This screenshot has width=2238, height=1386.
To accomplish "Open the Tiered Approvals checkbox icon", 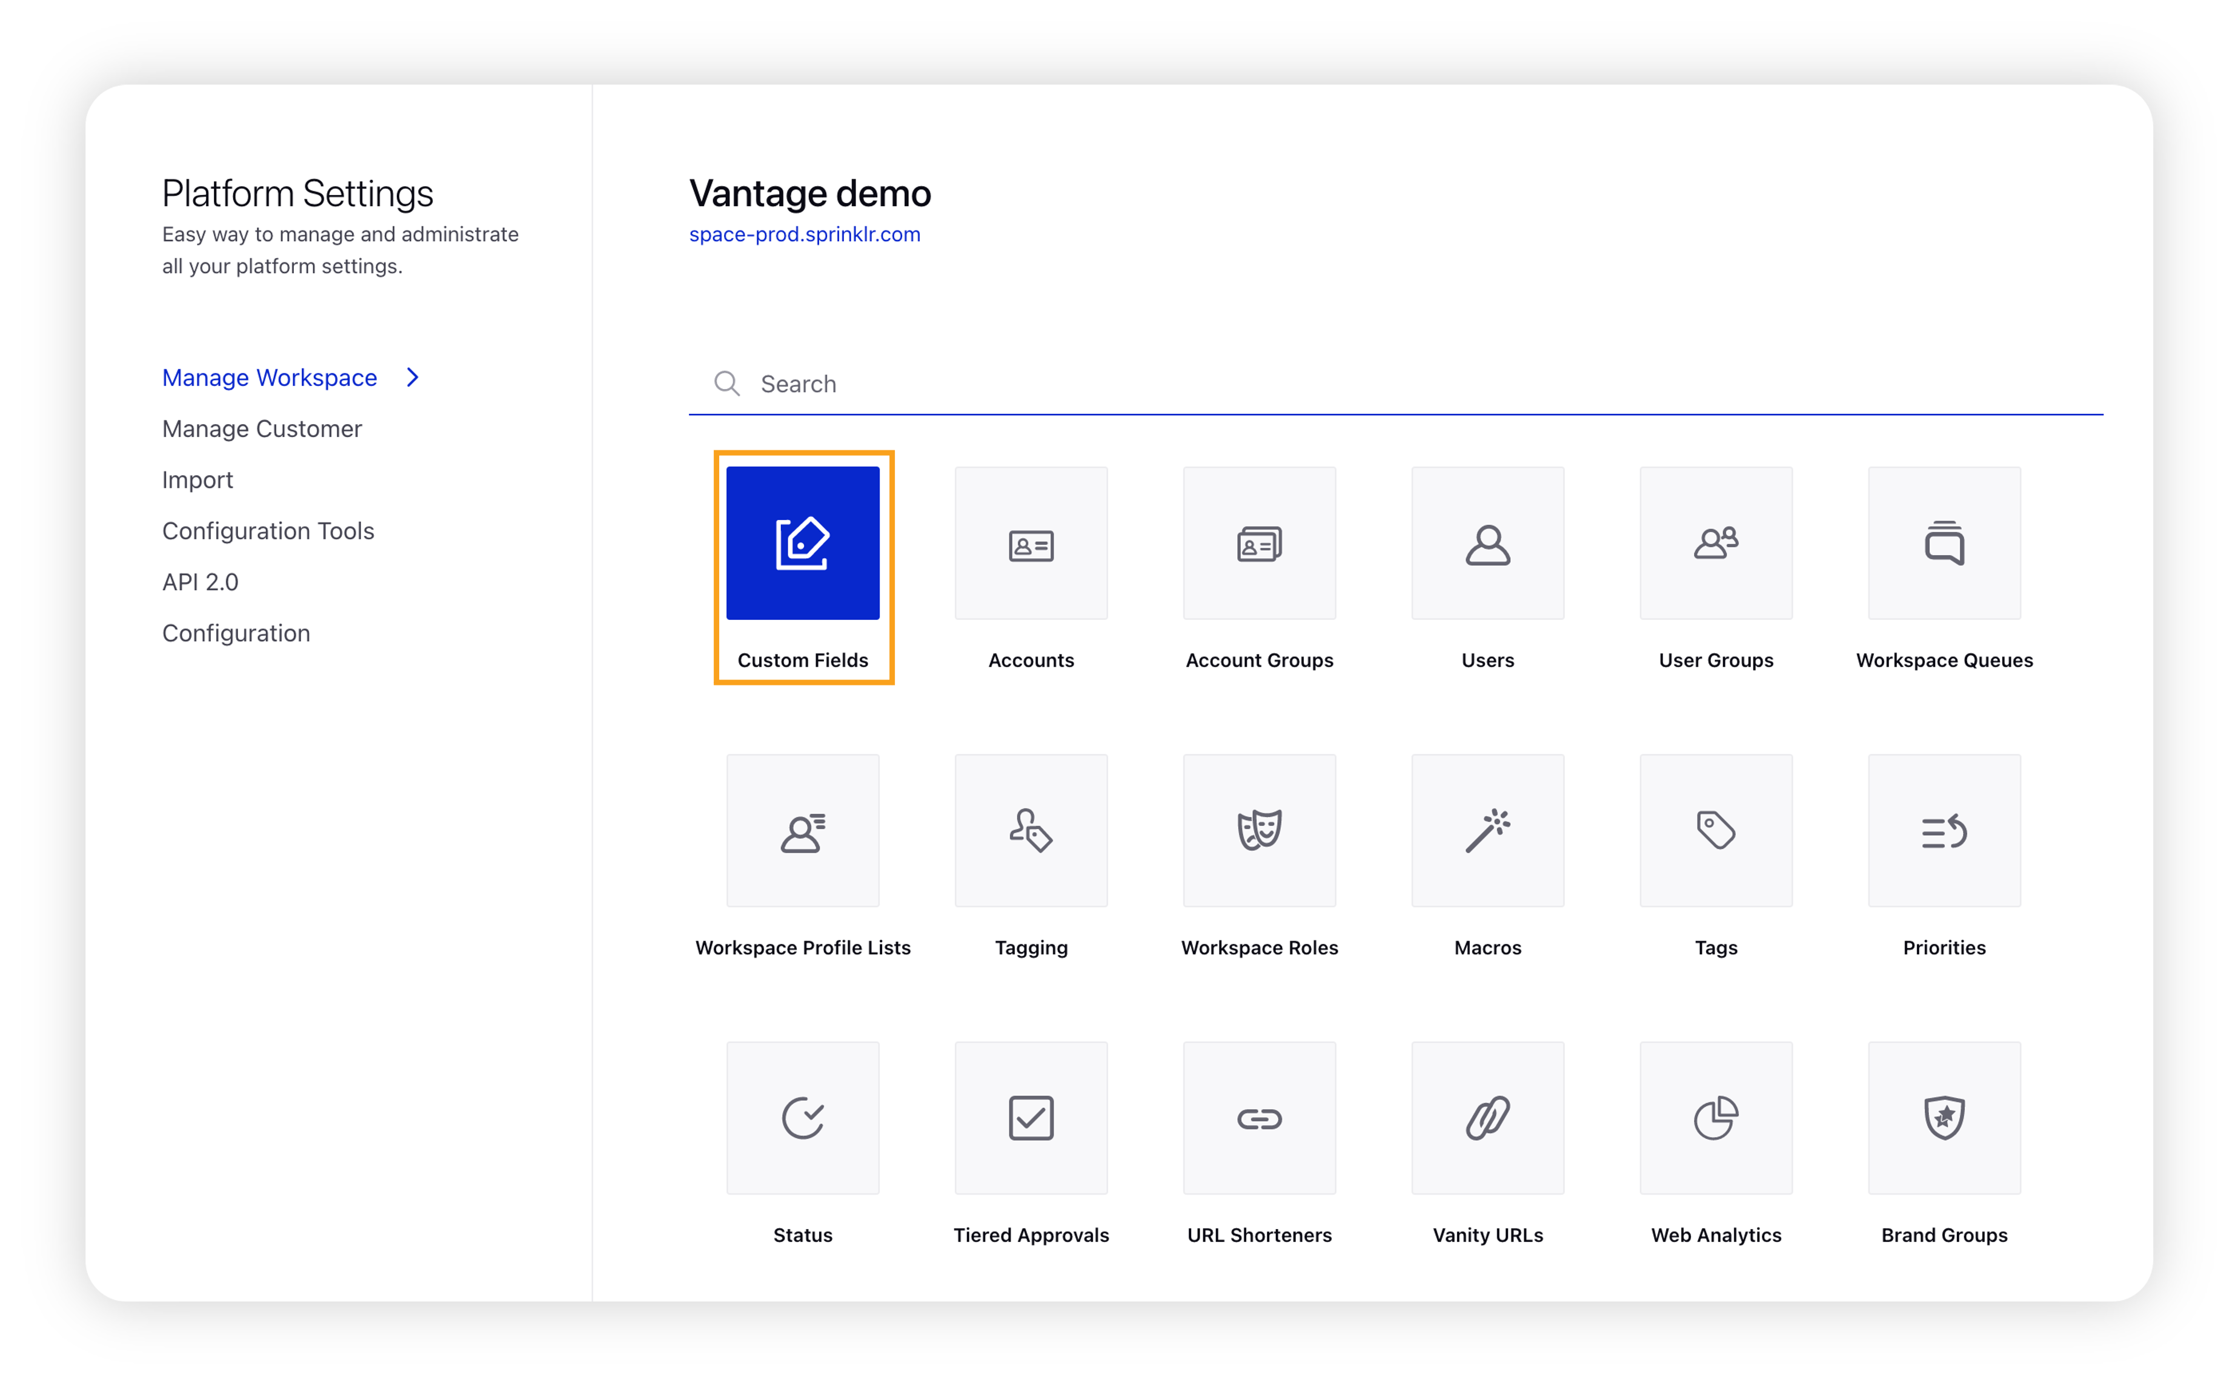I will 1031,1118.
